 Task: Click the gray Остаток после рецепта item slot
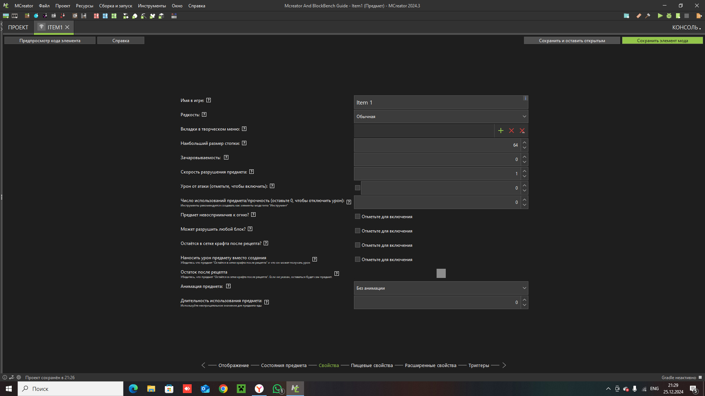click(x=441, y=273)
